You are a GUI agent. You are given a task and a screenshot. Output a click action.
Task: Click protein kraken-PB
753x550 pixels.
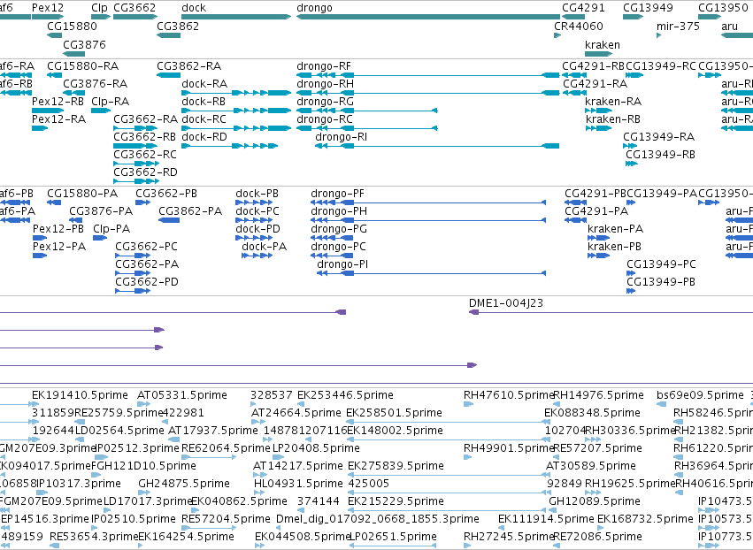[x=598, y=256]
